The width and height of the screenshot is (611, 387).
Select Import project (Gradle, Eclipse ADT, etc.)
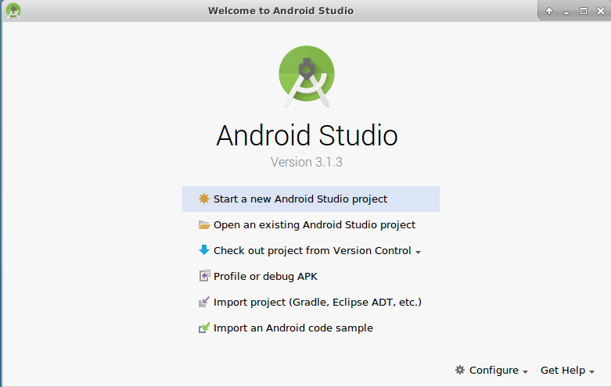click(x=311, y=302)
